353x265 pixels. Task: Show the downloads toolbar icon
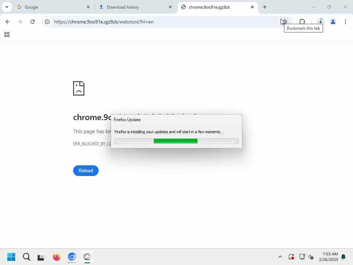320,22
